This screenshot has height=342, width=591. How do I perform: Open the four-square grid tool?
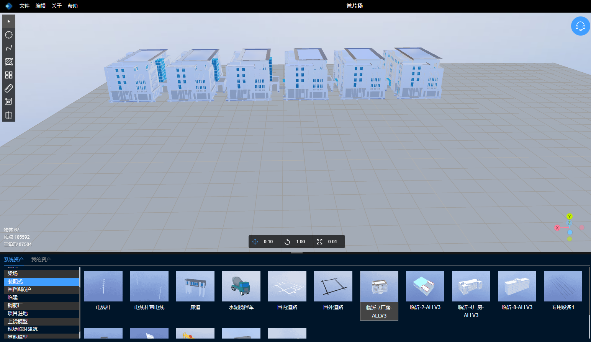8,75
